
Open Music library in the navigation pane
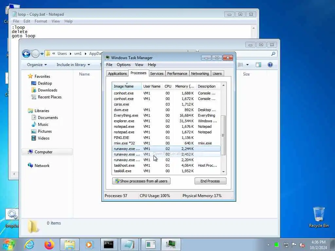point(43,125)
